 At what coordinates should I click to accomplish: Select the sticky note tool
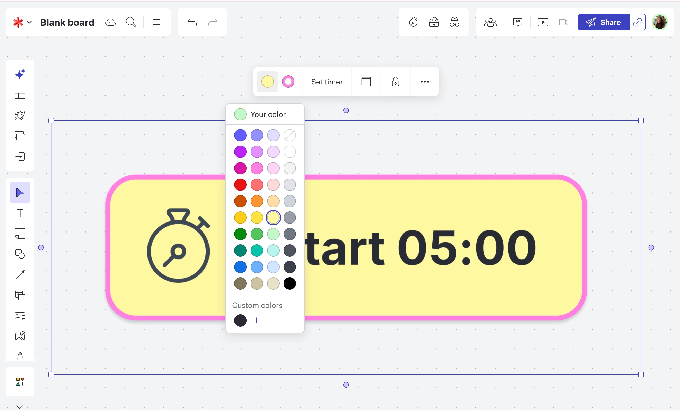(20, 234)
